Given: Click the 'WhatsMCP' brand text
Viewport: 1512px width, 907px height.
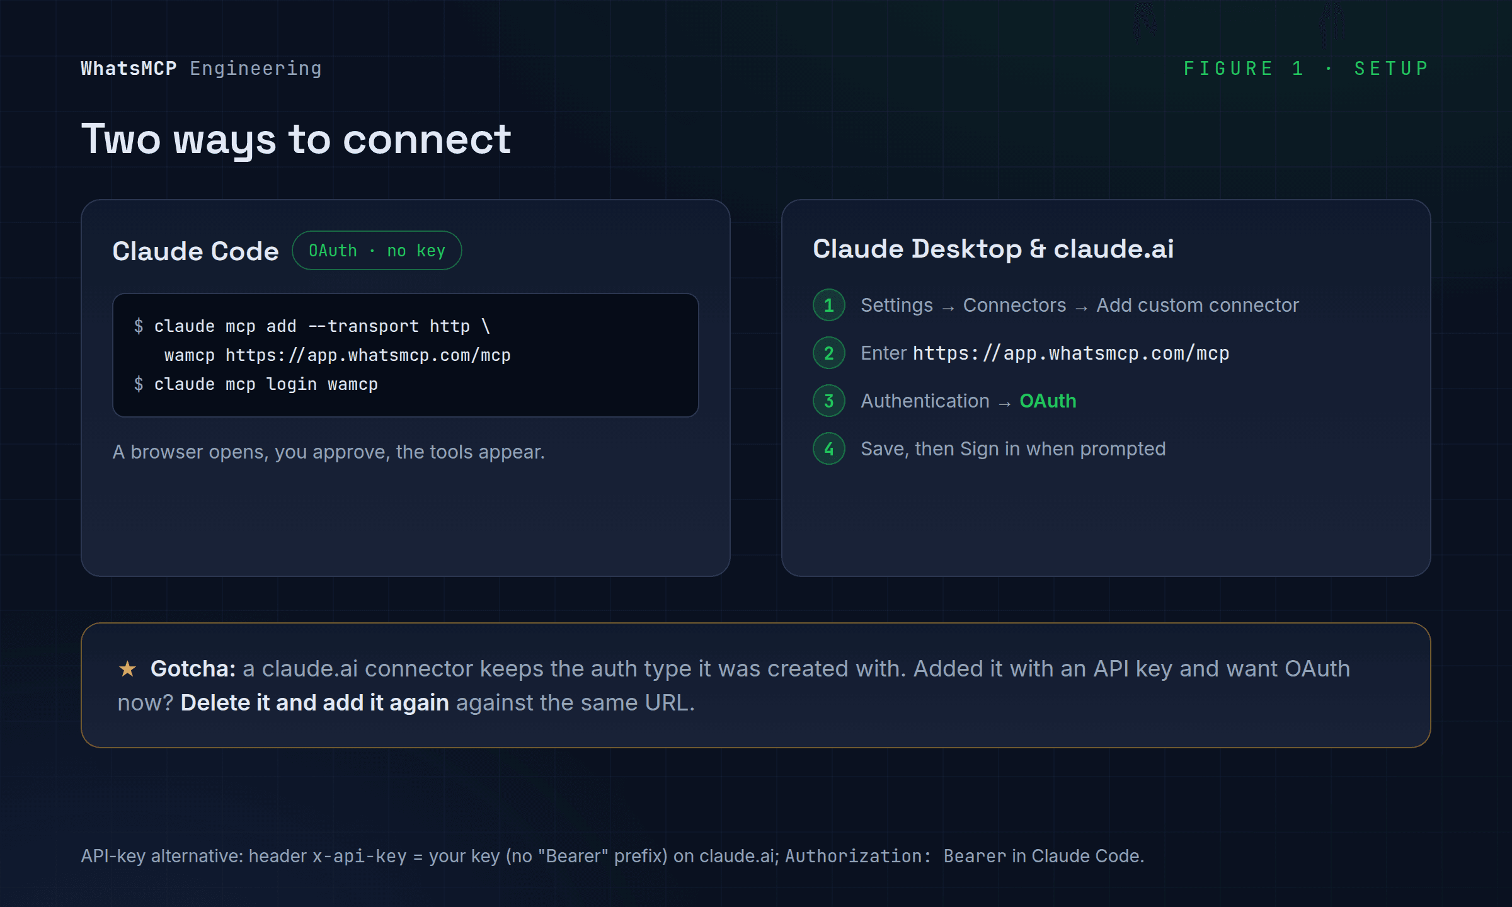Looking at the screenshot, I should tap(129, 68).
